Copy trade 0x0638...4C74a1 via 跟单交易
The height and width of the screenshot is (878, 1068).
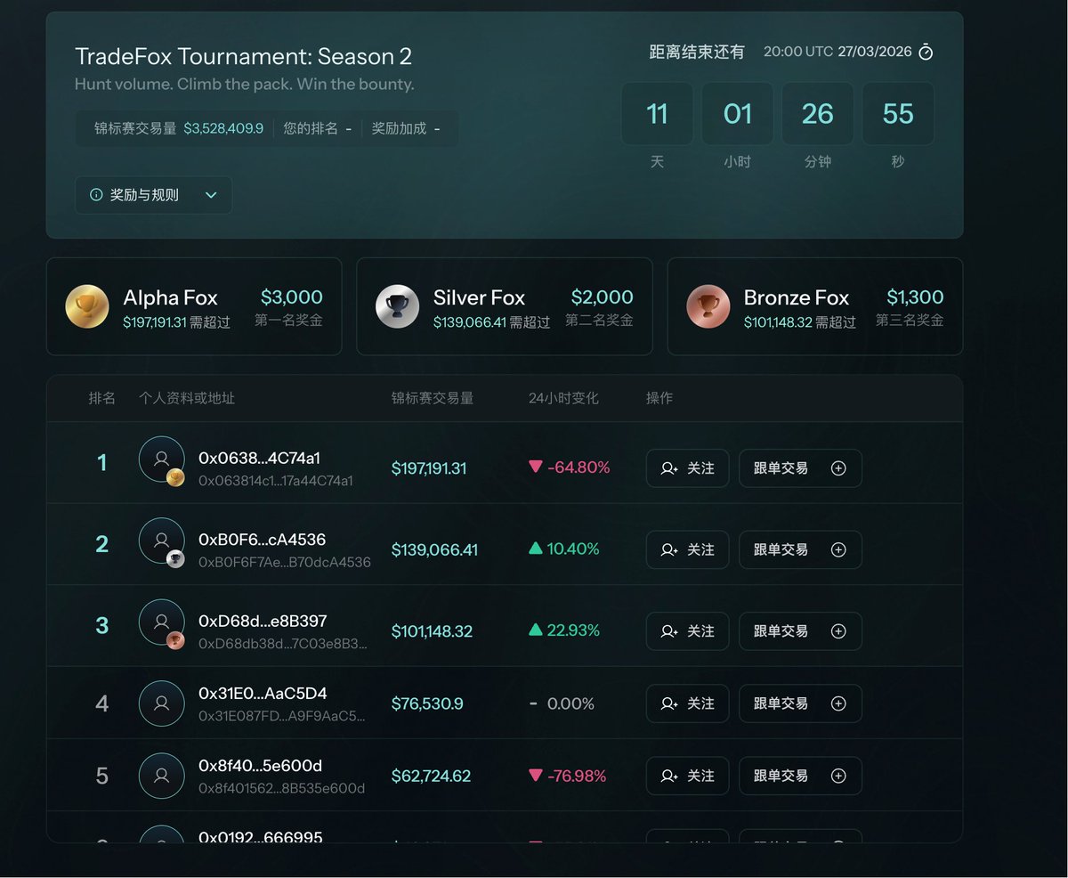[800, 468]
